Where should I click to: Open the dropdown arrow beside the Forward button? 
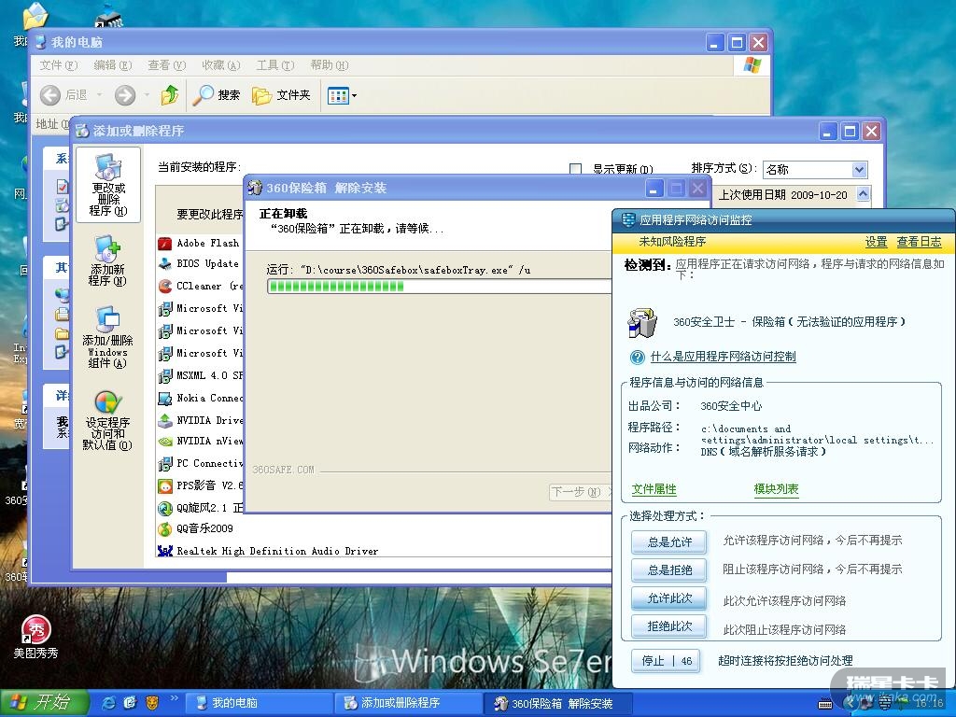(x=147, y=95)
